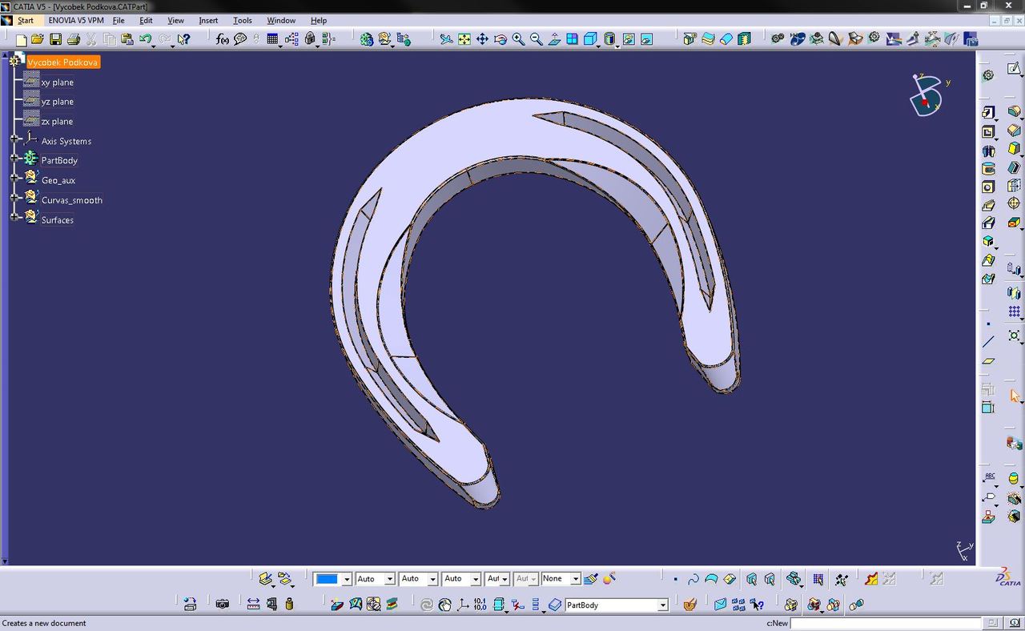Screen dimensions: 1025x631
Task: Open the first Auto dropdown
Action: coord(390,579)
